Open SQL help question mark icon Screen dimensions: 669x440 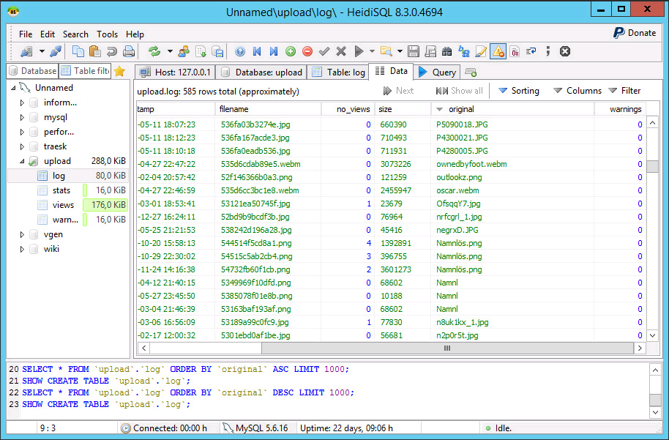coord(240,52)
